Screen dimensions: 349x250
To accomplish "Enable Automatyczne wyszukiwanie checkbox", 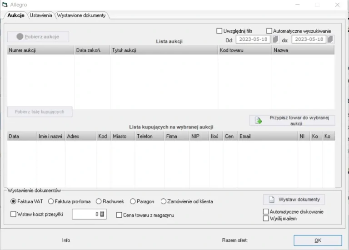I will (x=269, y=31).
